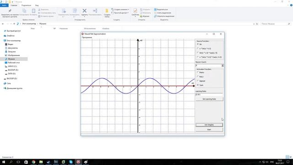This screenshot has height=165, width=293.
Task: Focus the Neuron Count input field
Action: pyautogui.click(x=208, y=66)
